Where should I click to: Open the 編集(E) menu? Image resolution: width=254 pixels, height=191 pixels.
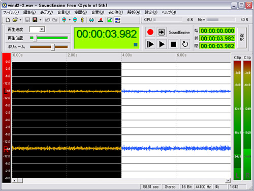point(29,12)
